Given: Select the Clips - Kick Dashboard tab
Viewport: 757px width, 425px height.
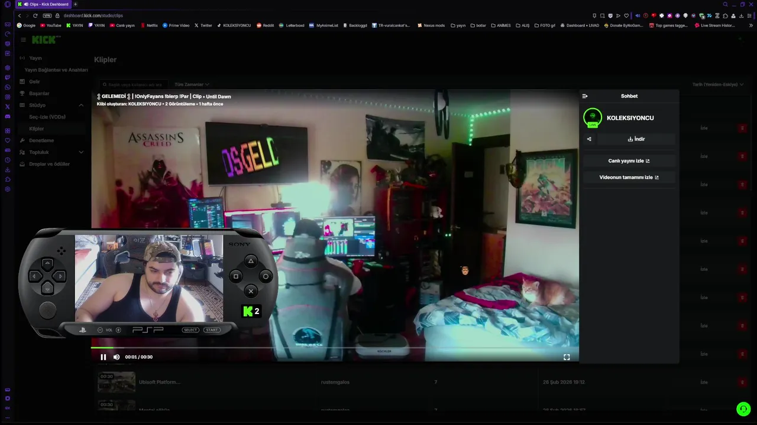Looking at the screenshot, I should (x=43, y=4).
